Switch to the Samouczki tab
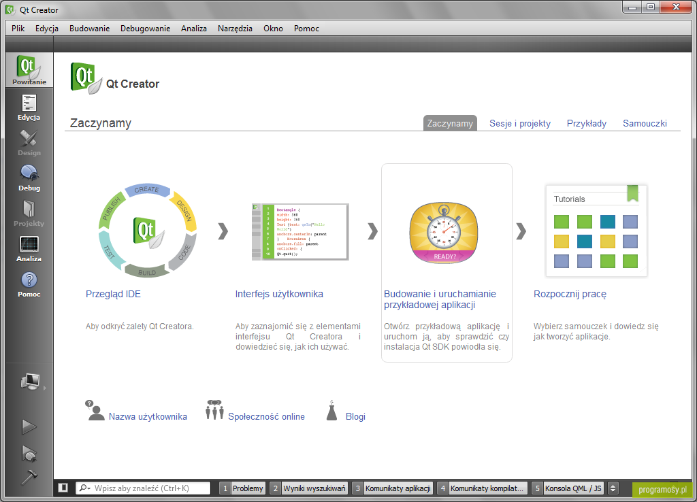The width and height of the screenshot is (697, 502). click(x=645, y=124)
